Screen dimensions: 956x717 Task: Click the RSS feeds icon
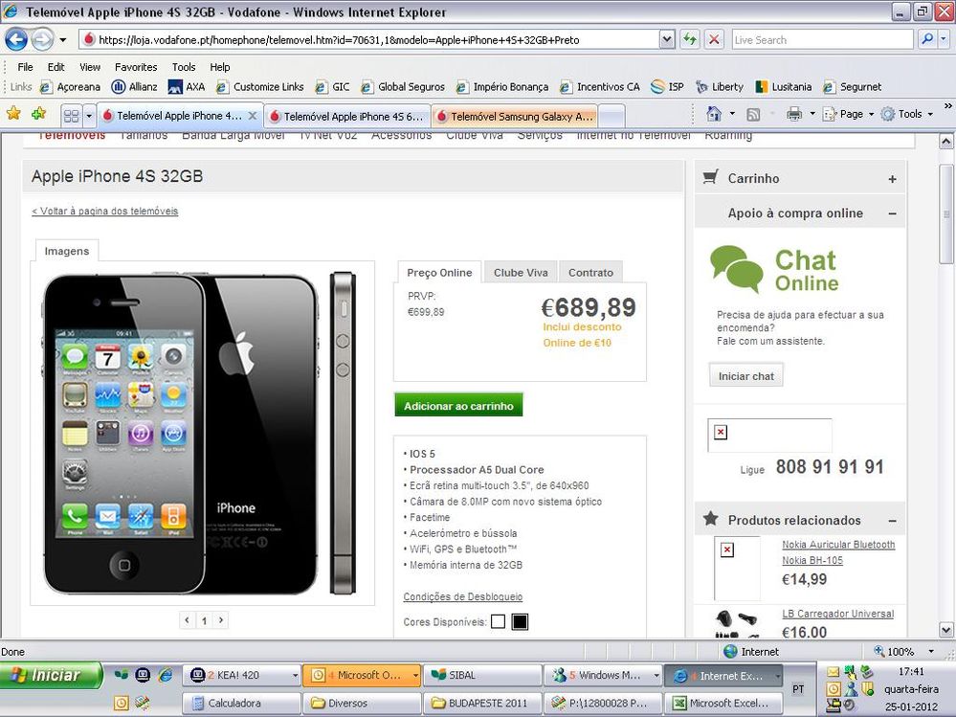click(x=753, y=113)
